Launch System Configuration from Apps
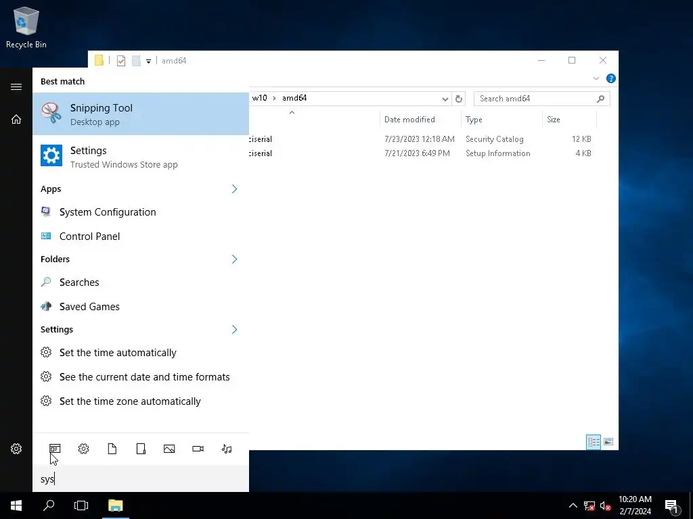Image resolution: width=693 pixels, height=519 pixels. [x=141, y=212]
